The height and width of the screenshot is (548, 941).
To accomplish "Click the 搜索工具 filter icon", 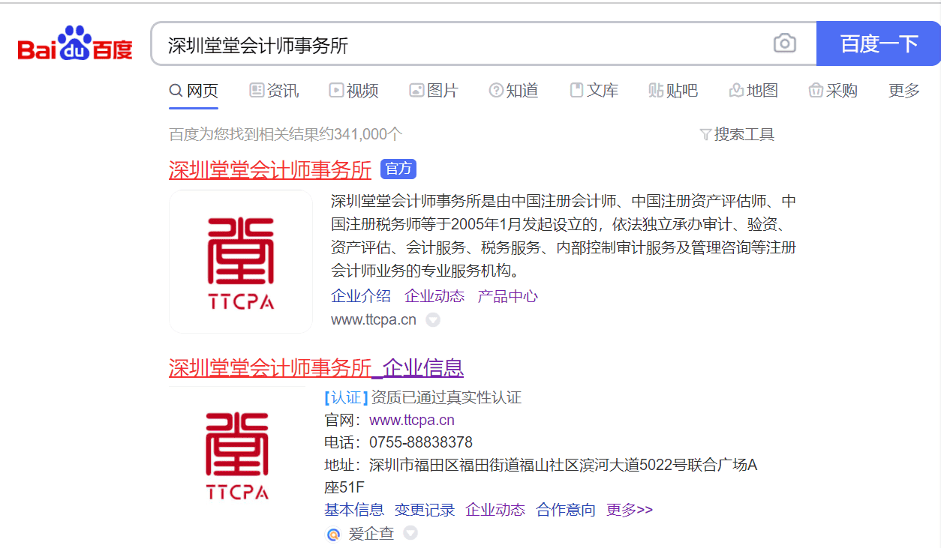I will click(x=705, y=135).
